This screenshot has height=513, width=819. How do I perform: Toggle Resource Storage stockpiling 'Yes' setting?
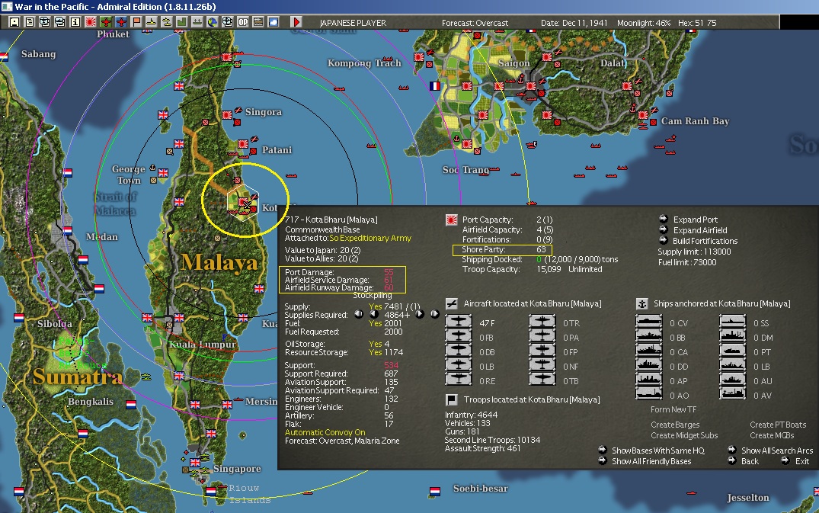click(375, 352)
